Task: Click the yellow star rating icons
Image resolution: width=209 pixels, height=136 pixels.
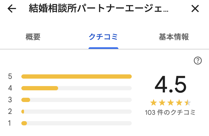Action: click(170, 103)
